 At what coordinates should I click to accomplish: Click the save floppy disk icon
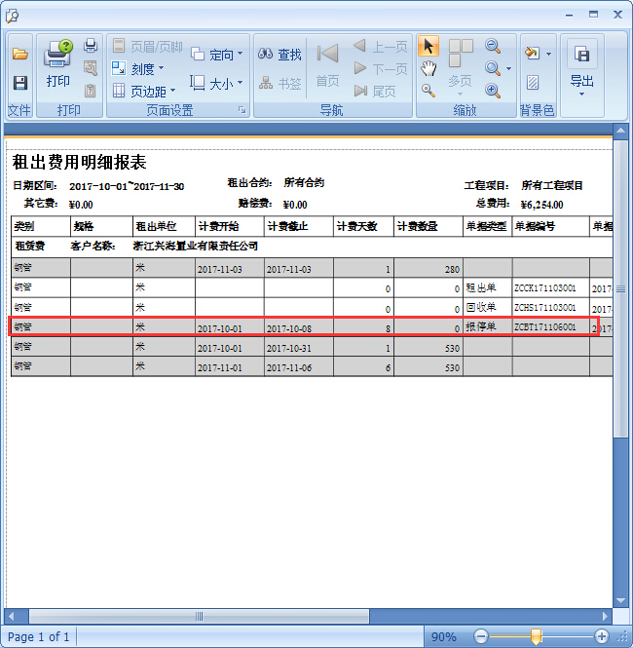click(x=19, y=83)
